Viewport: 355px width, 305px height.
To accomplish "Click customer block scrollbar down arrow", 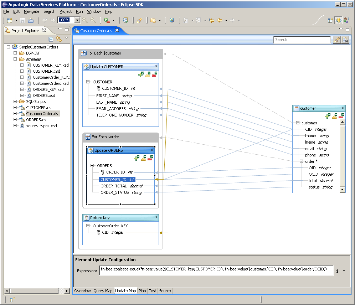I will pos(342,190).
